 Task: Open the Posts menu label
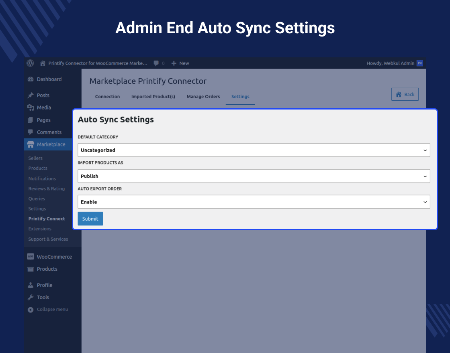(43, 95)
